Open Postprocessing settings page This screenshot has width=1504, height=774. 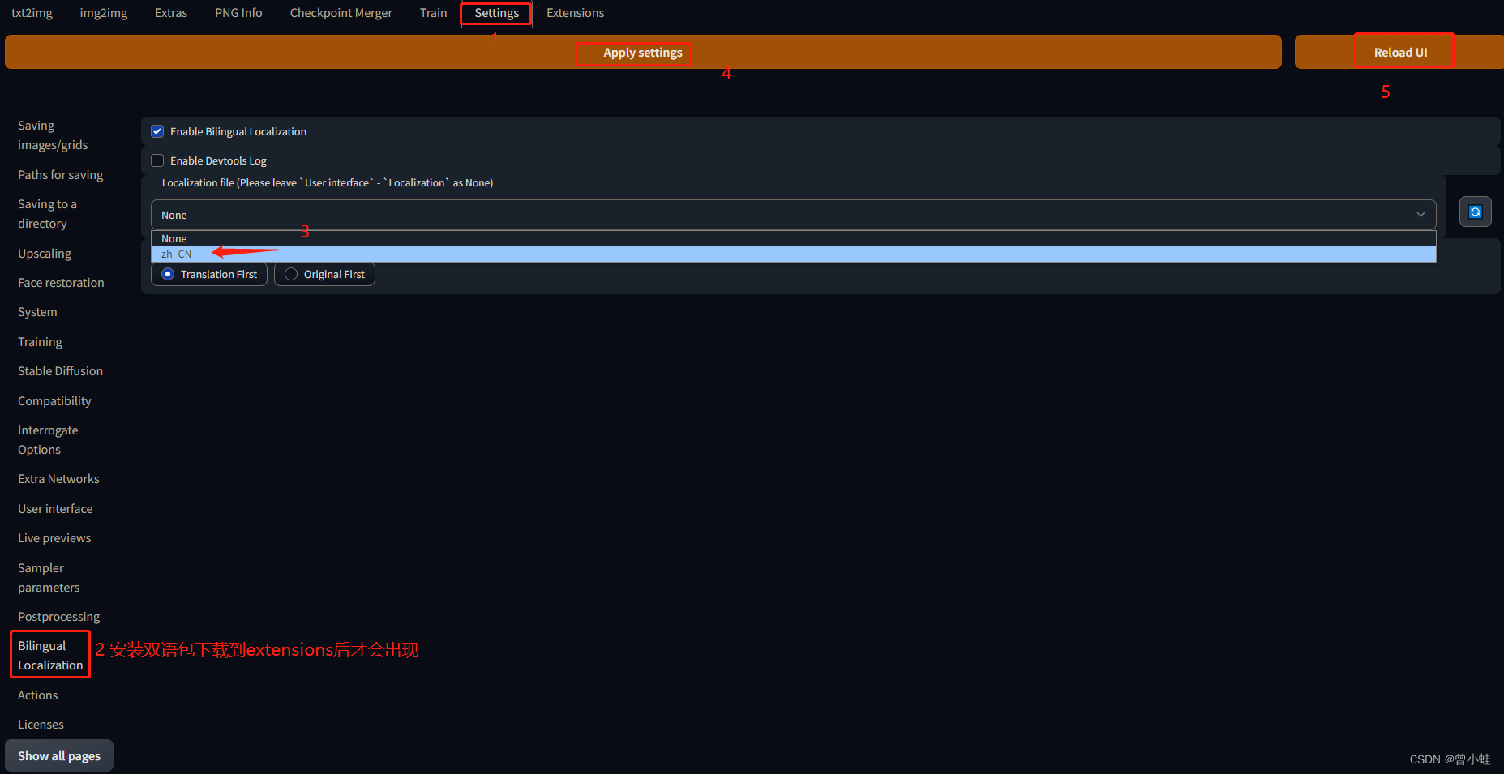click(x=58, y=617)
